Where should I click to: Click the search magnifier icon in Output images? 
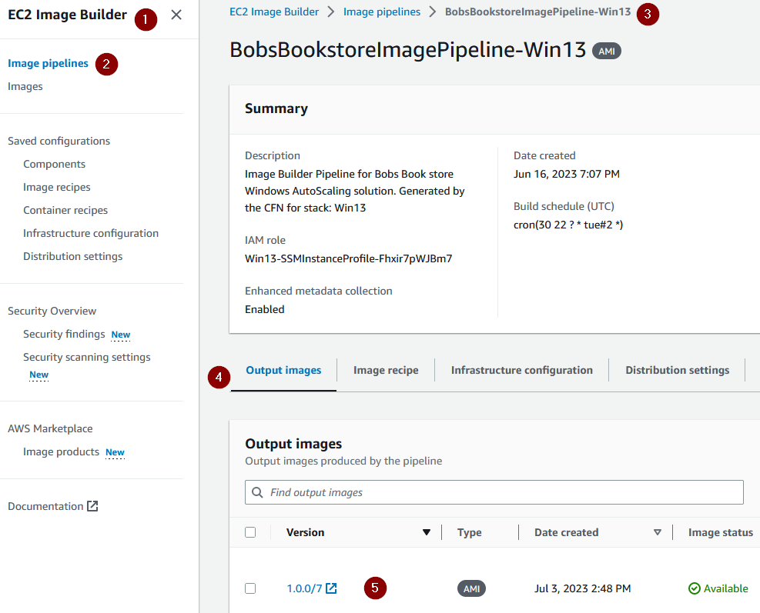257,492
